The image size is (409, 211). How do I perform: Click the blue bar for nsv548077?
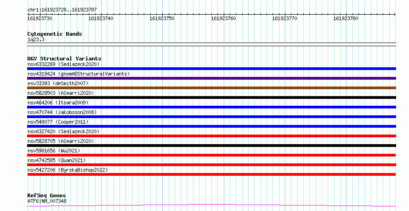(211, 126)
